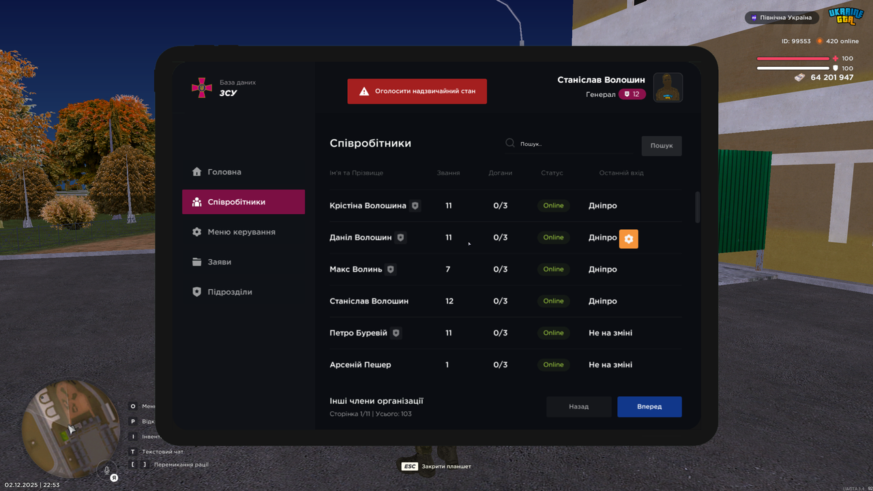Click the red health bar

[793, 59]
